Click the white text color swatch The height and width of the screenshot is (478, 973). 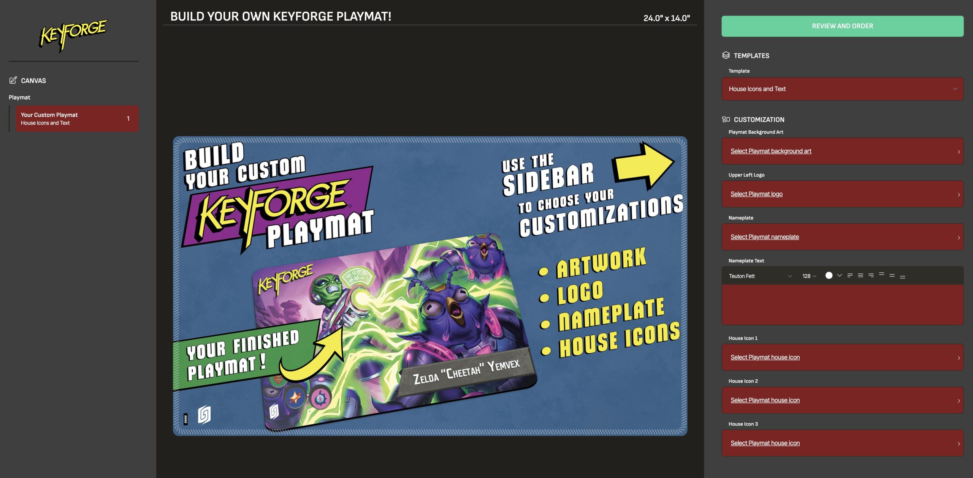(x=829, y=276)
